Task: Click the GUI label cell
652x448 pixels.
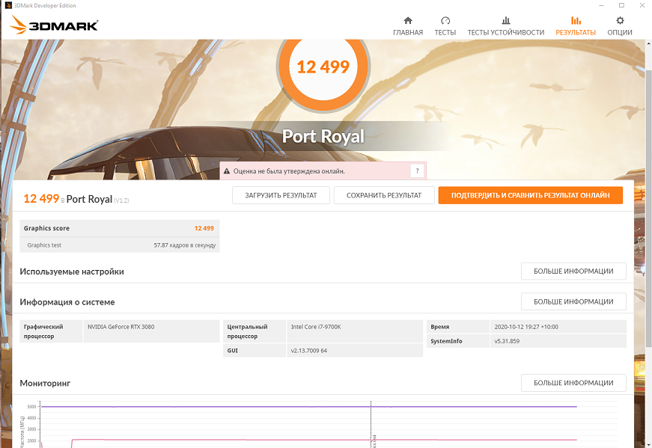Action: [255, 351]
